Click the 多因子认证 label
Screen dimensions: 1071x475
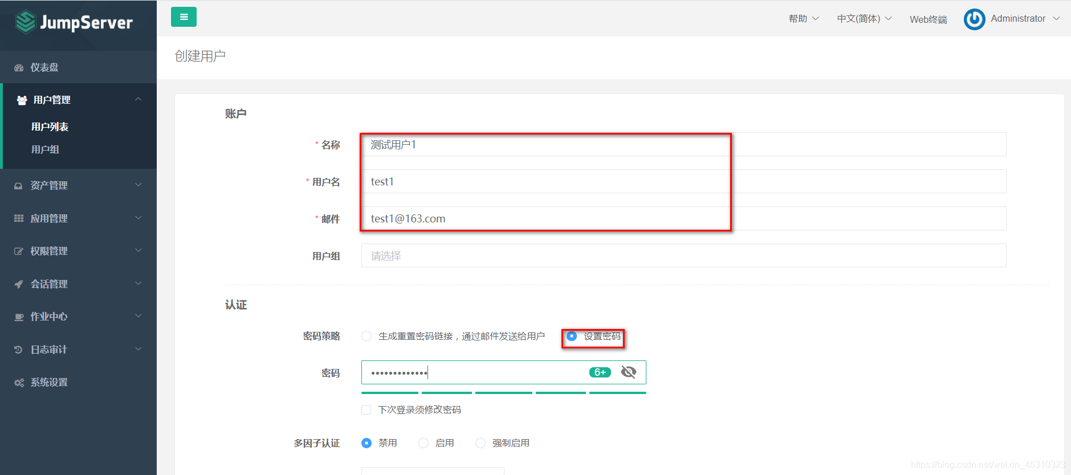coord(317,443)
